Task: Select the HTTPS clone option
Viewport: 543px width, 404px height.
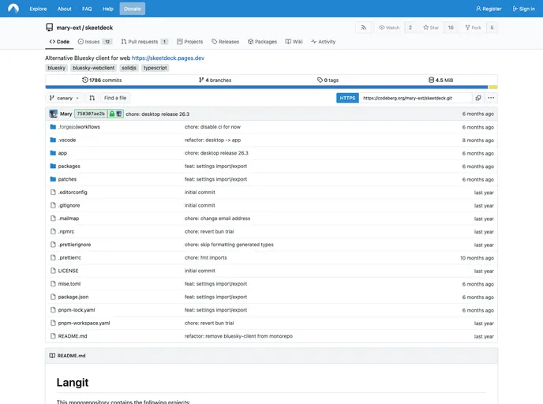Action: click(347, 98)
